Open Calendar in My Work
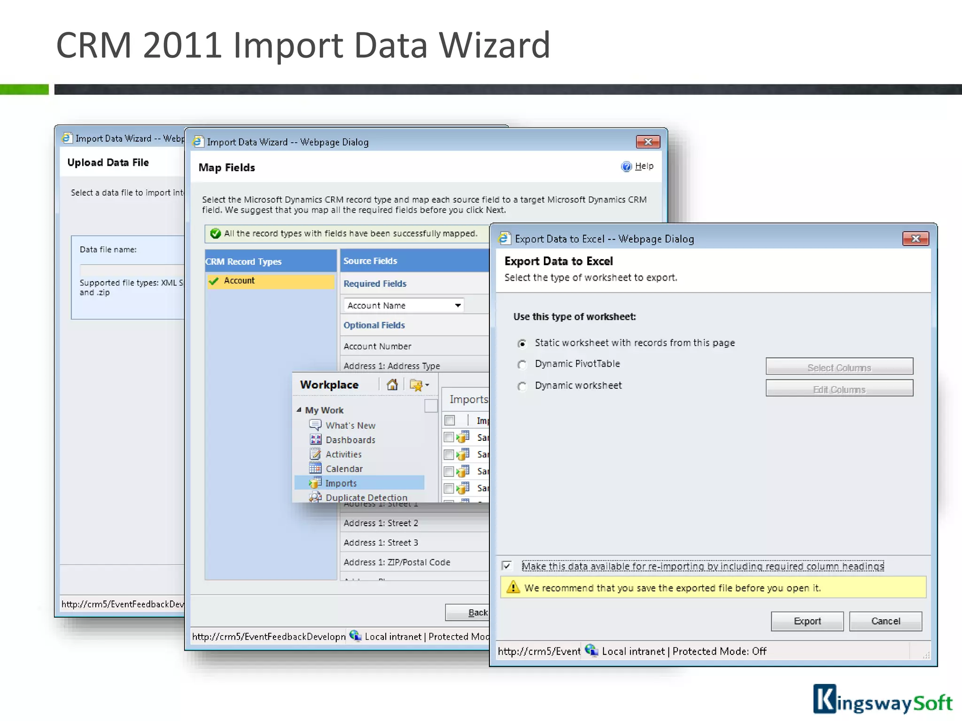The height and width of the screenshot is (721, 962). click(x=344, y=469)
